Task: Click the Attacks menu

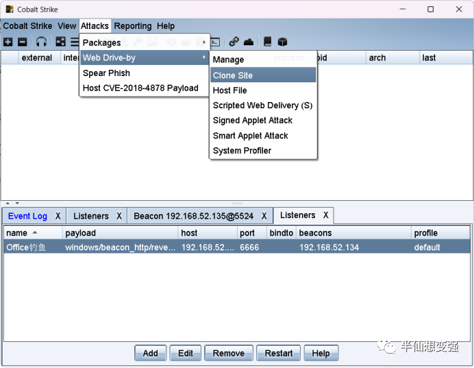Action: (x=95, y=26)
